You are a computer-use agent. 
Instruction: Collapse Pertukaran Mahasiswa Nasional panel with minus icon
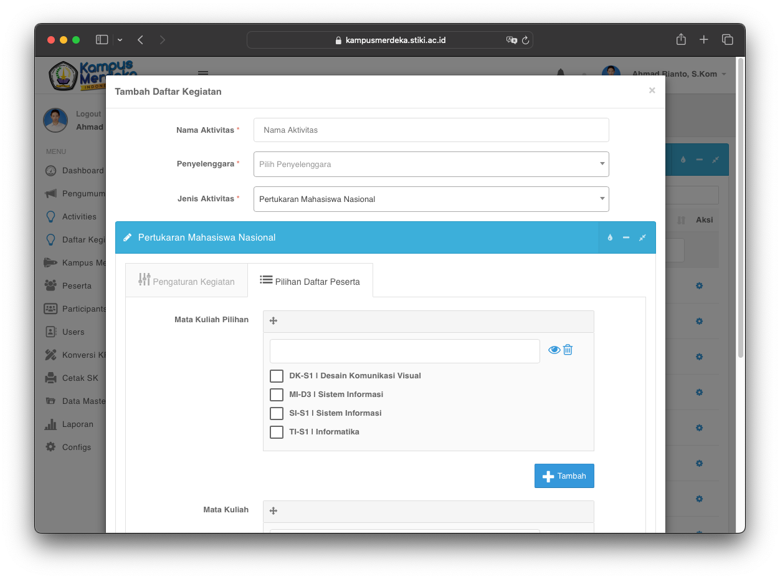[626, 237]
